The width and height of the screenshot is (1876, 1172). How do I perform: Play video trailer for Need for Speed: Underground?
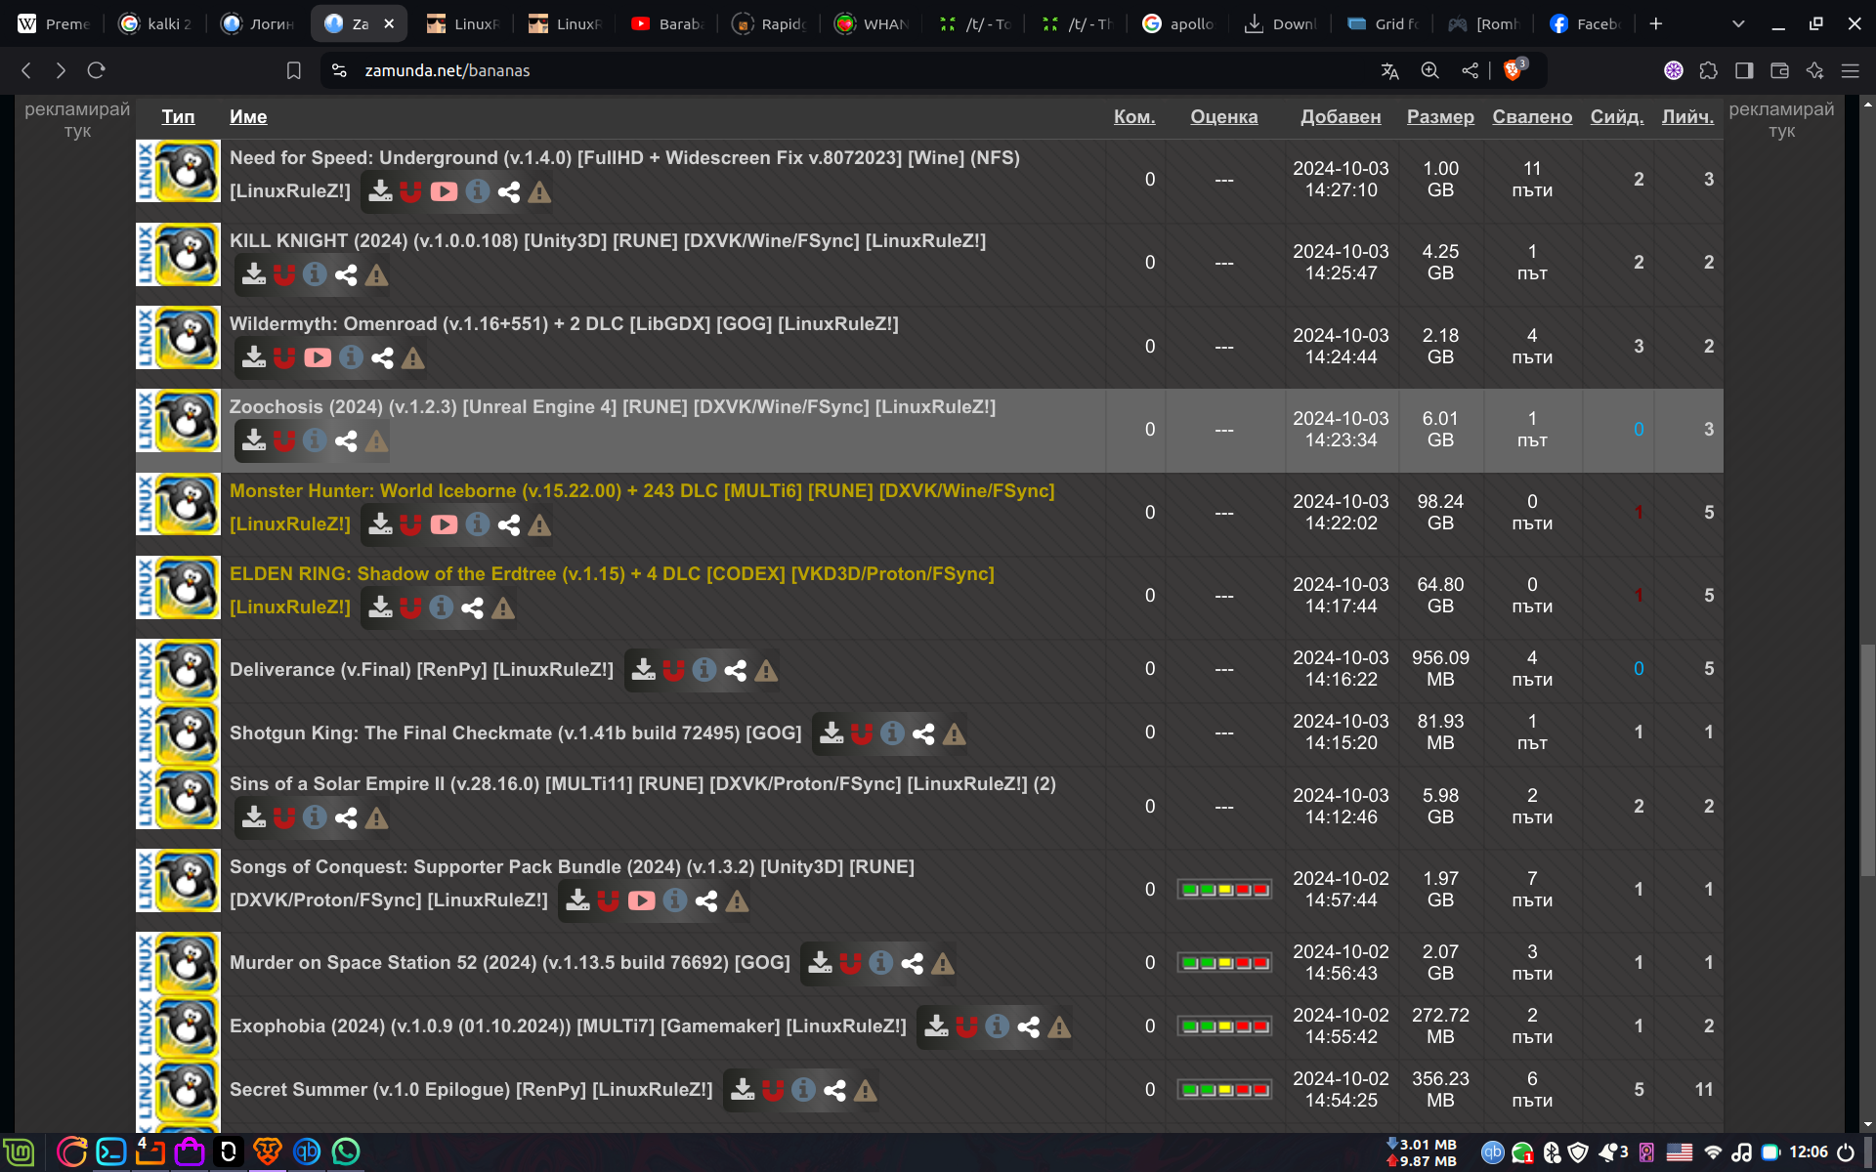point(444,191)
